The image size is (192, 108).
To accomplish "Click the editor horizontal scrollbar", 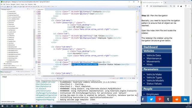I will tap(78, 76).
